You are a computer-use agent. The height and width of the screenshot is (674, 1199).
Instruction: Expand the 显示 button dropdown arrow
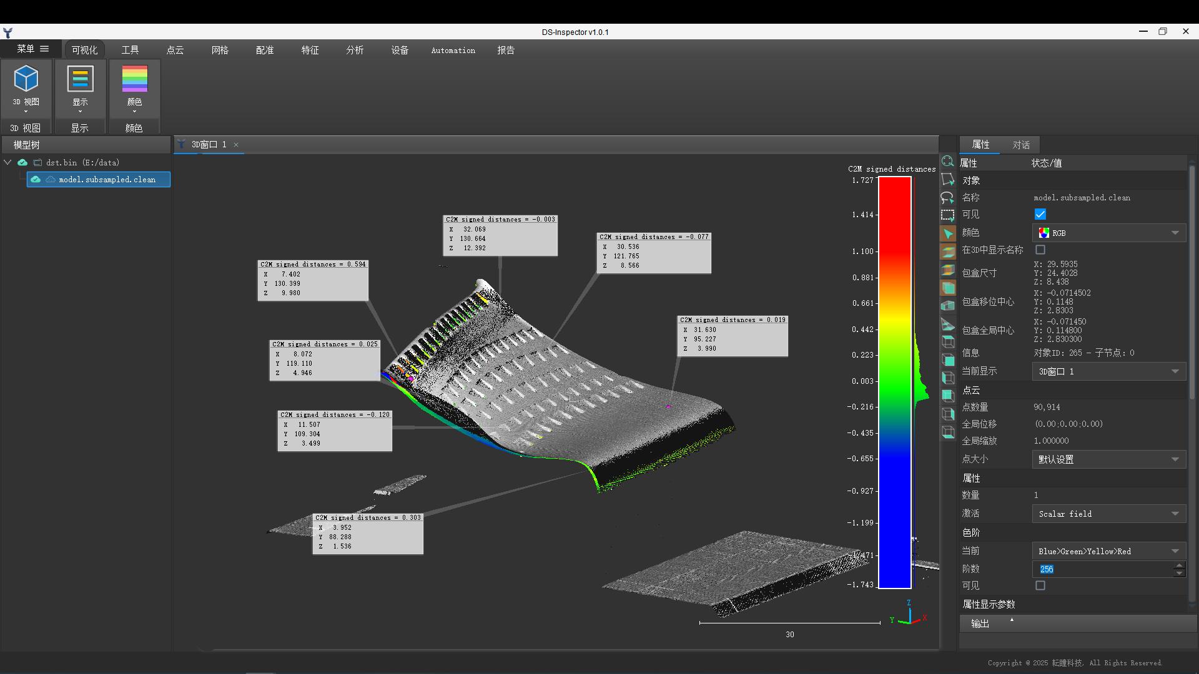click(81, 112)
